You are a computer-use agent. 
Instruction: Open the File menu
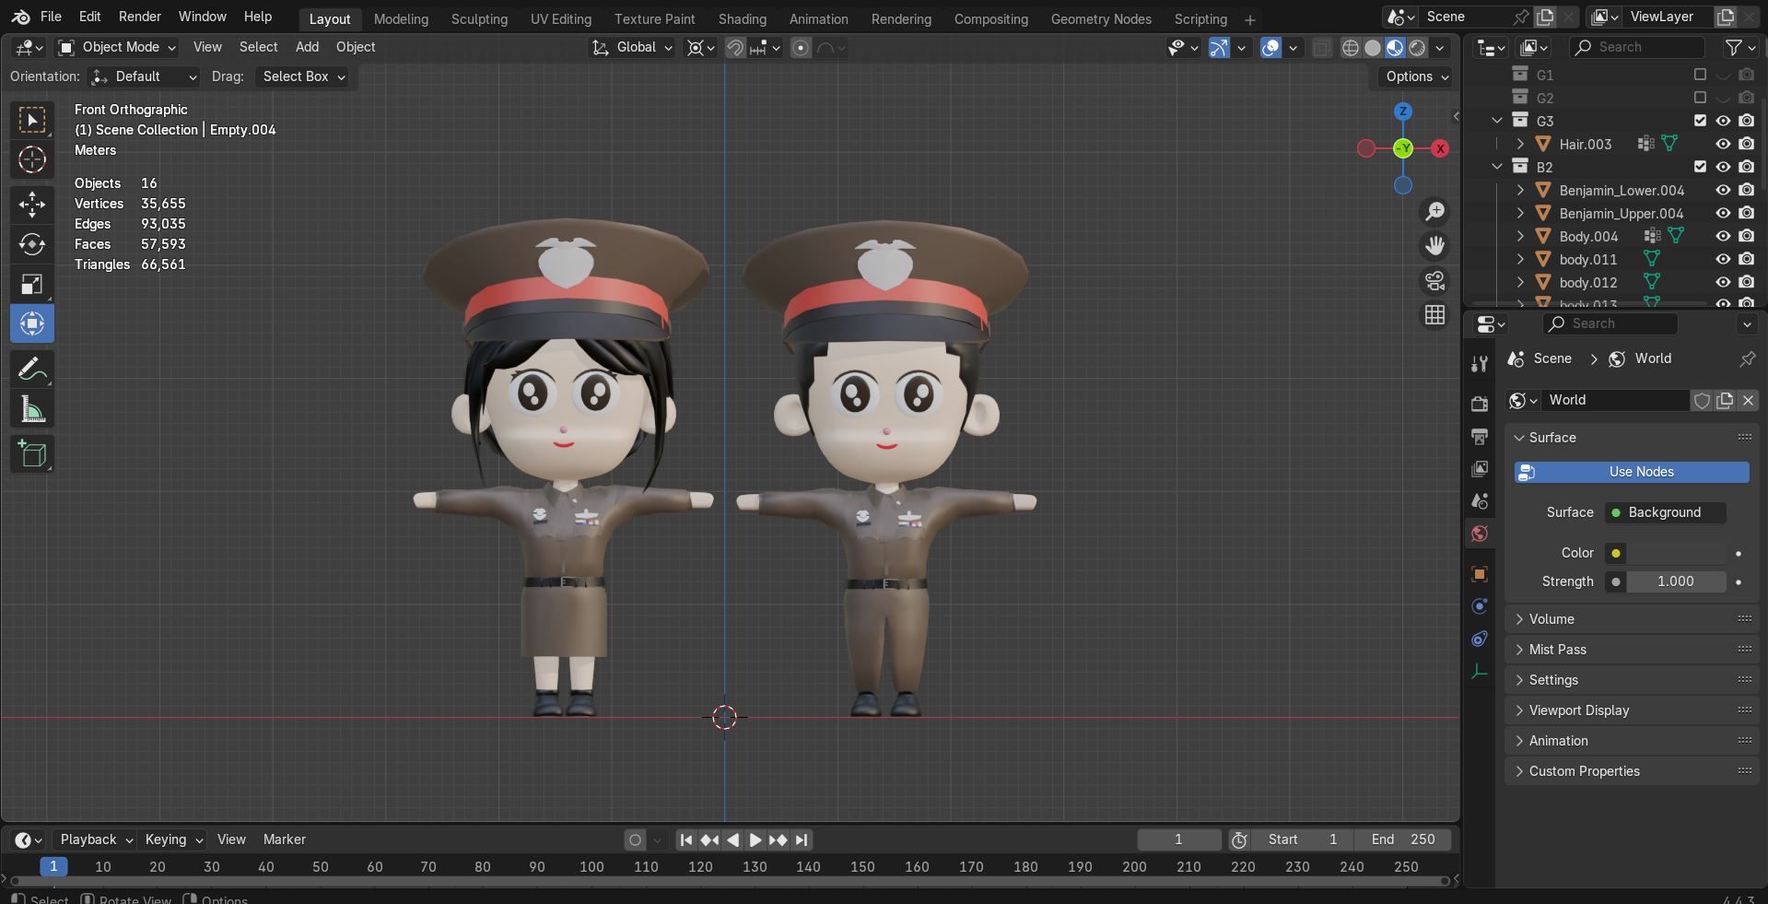tap(51, 17)
